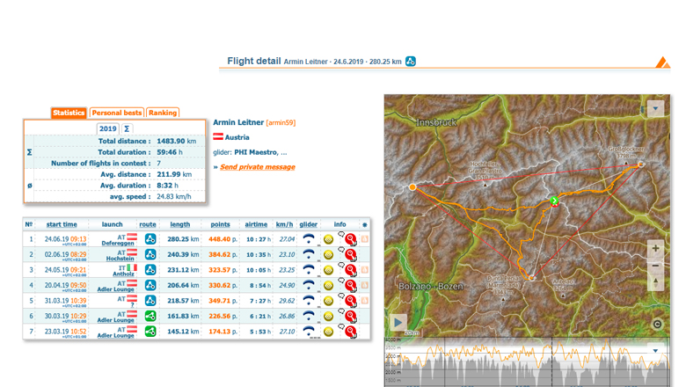Switch to the Personal bests tab
Viewport: 686px width, 387px height.
click(x=116, y=113)
